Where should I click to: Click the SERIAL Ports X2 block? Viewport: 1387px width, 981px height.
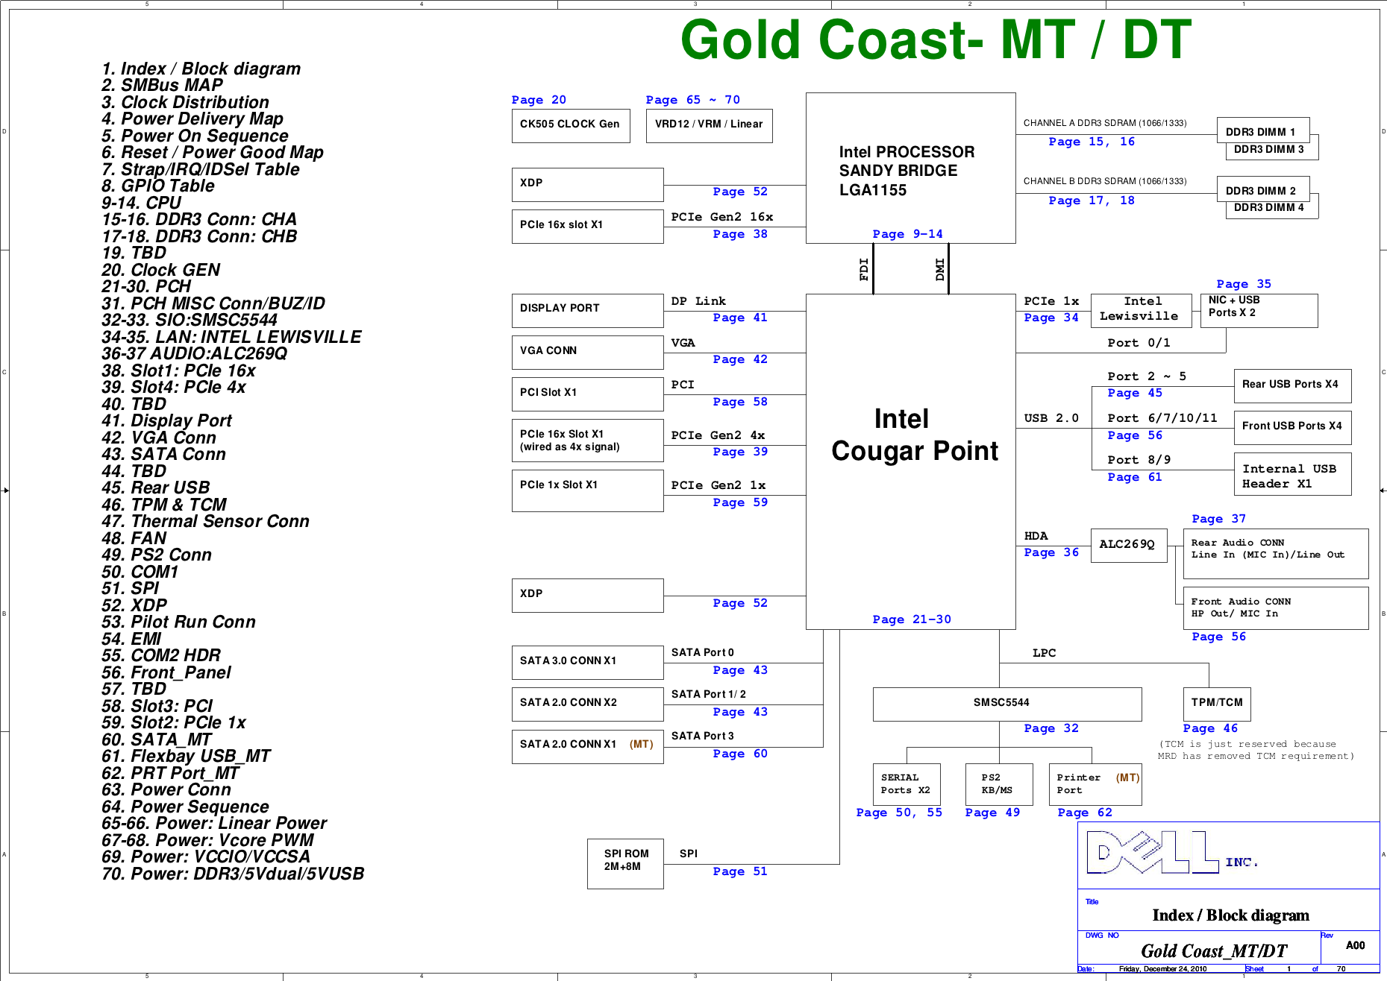pos(907,784)
